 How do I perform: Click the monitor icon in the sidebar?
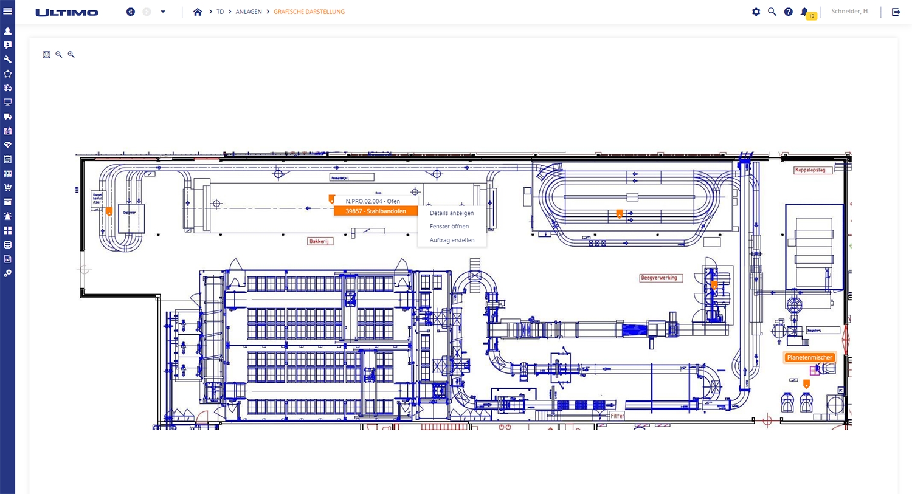(7, 102)
